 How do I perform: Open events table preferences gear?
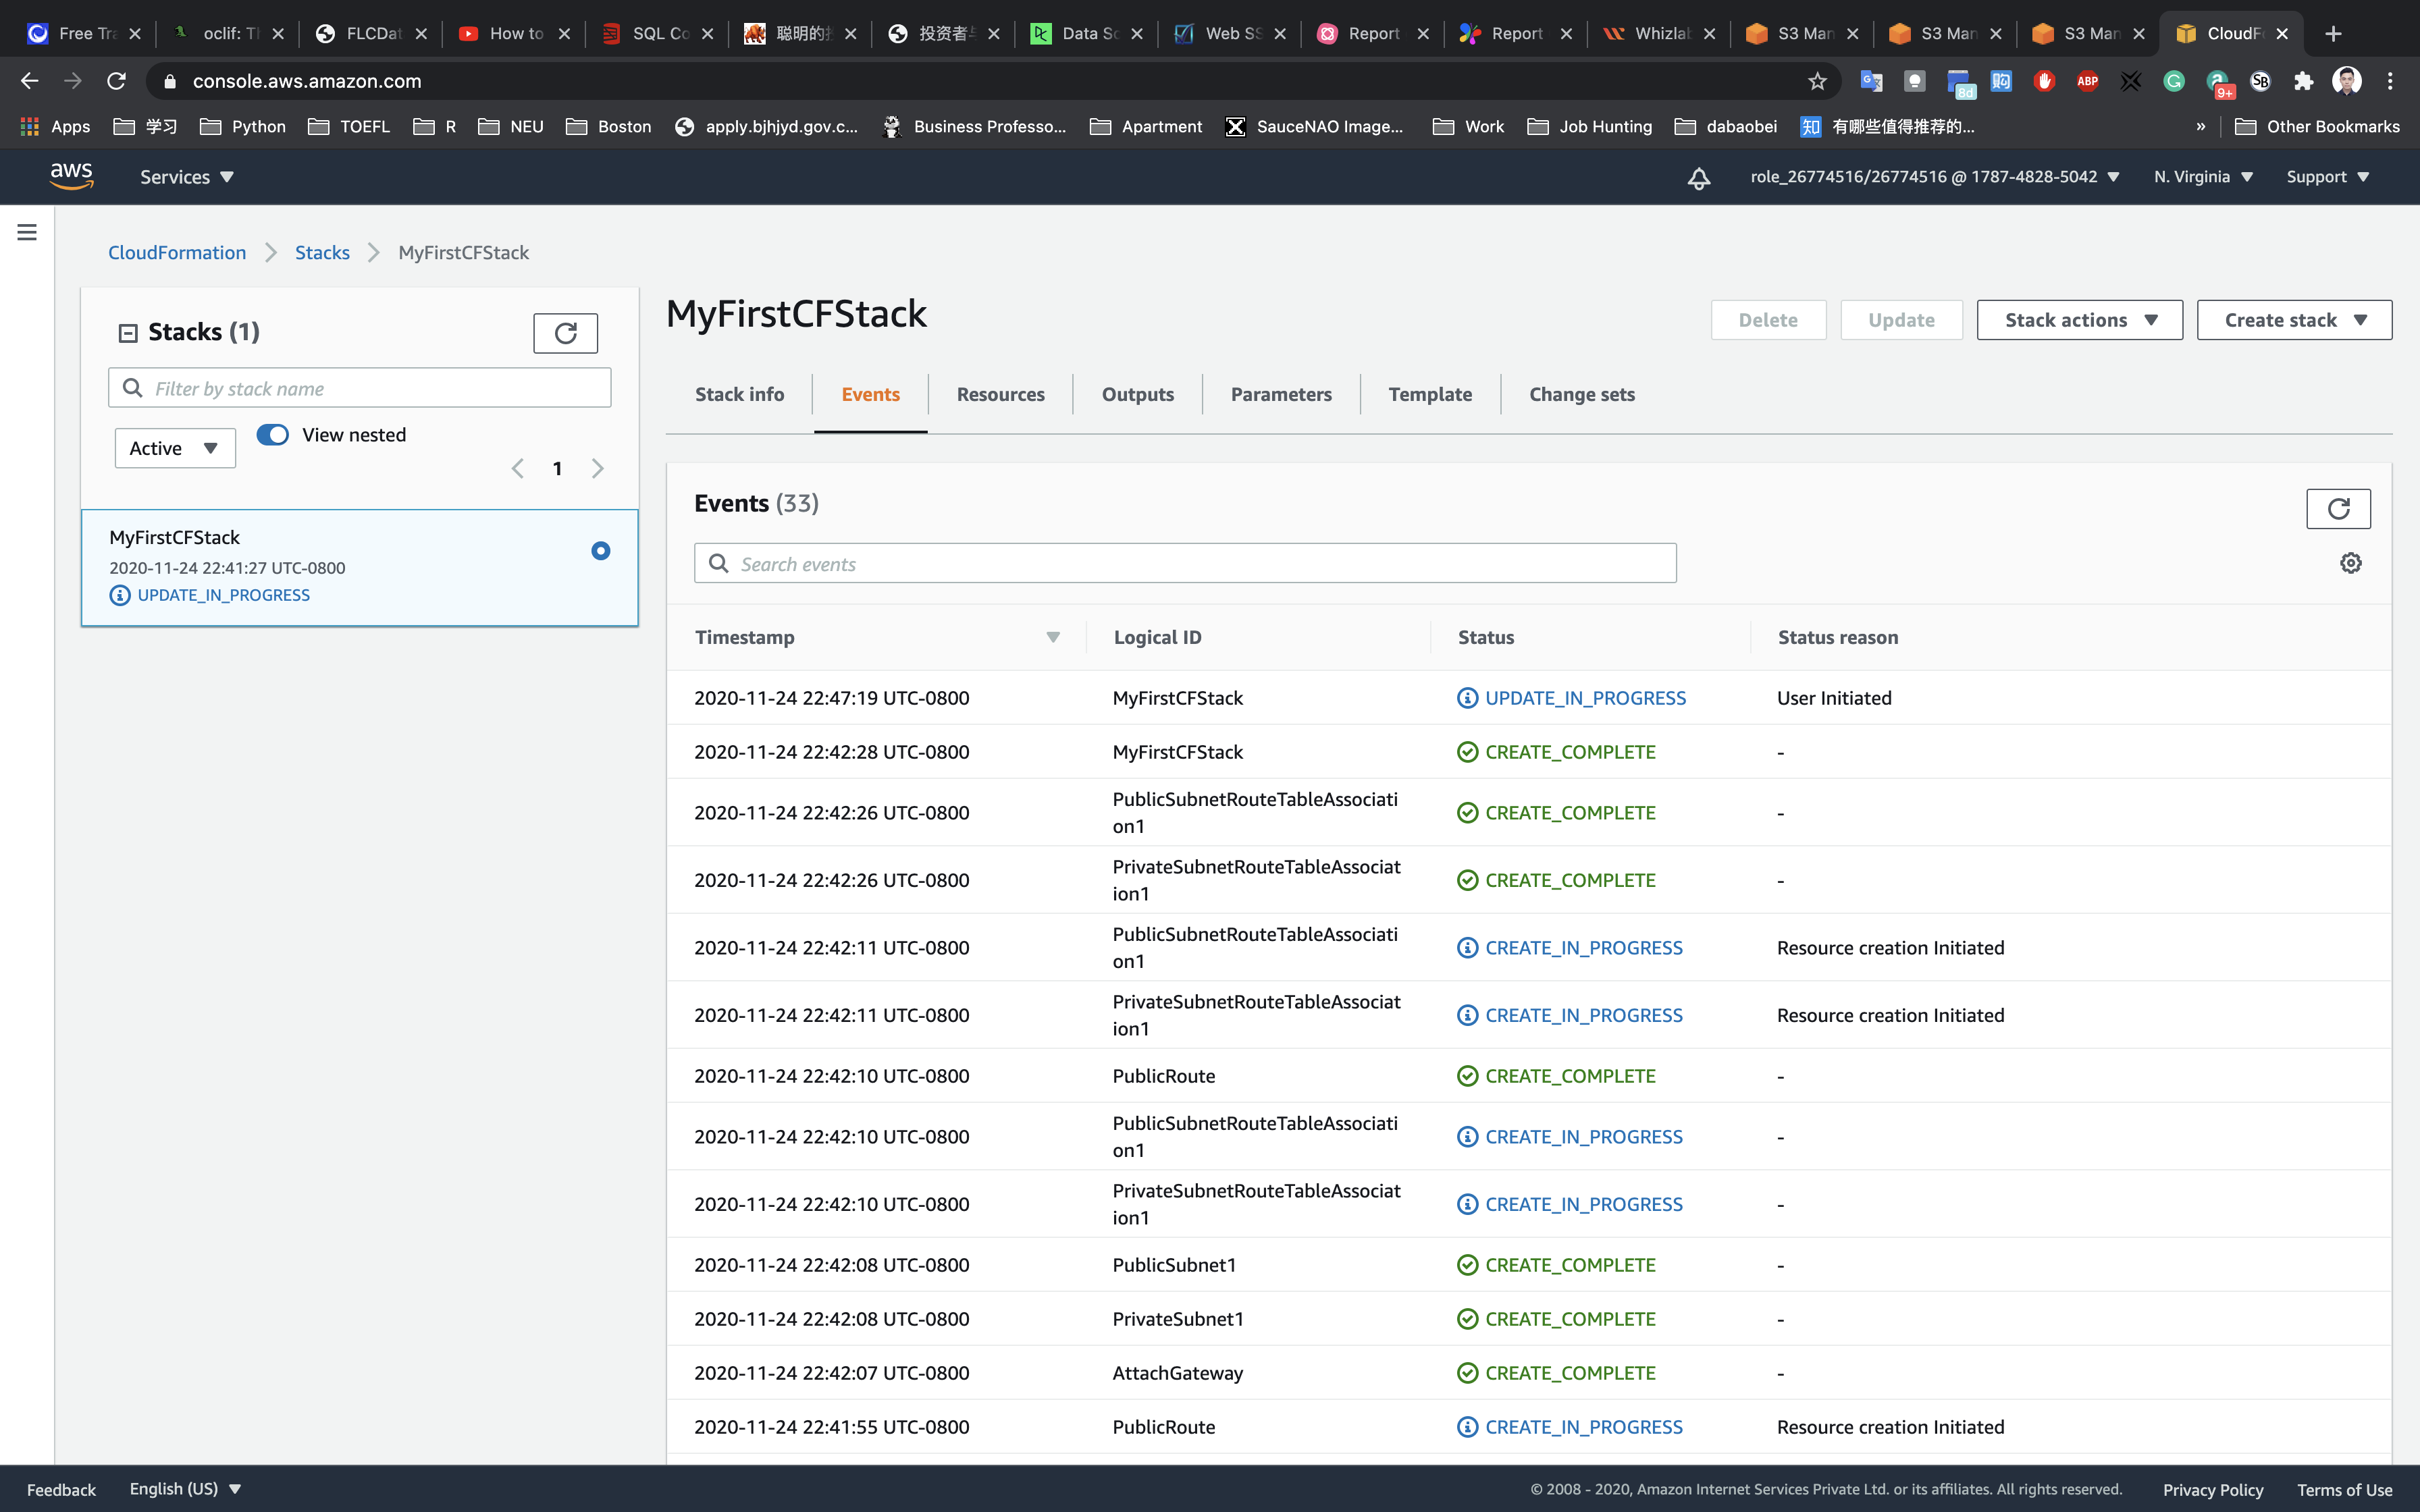[2350, 563]
